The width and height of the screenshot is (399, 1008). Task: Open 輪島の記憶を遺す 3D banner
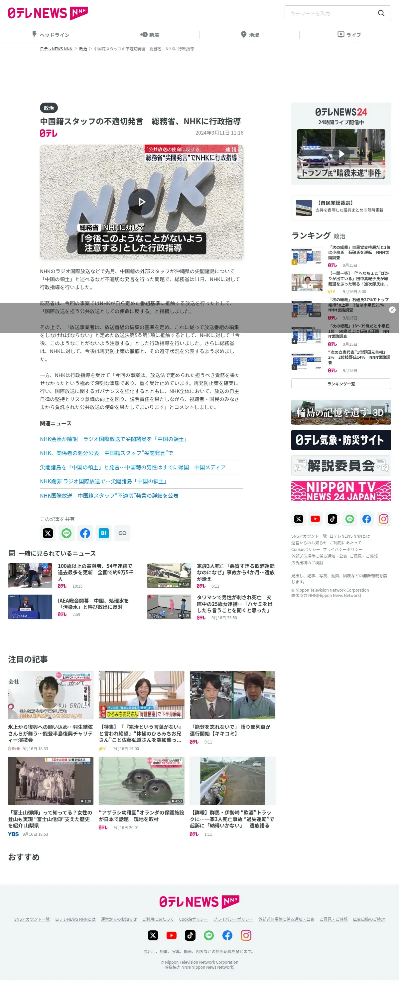(341, 412)
